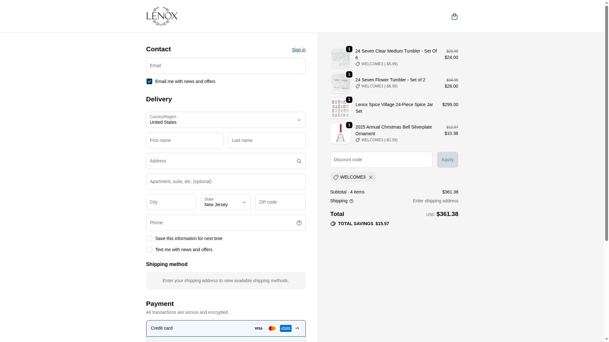The height and width of the screenshot is (342, 609).
Task: Click the Sign in link
Action: 298,50
